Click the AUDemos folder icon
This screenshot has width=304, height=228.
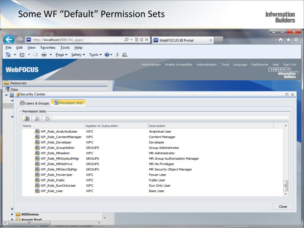coord(18,214)
